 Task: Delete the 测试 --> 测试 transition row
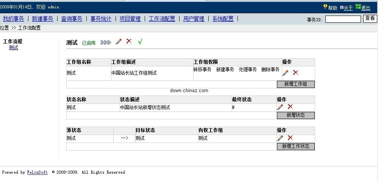coord(290,138)
